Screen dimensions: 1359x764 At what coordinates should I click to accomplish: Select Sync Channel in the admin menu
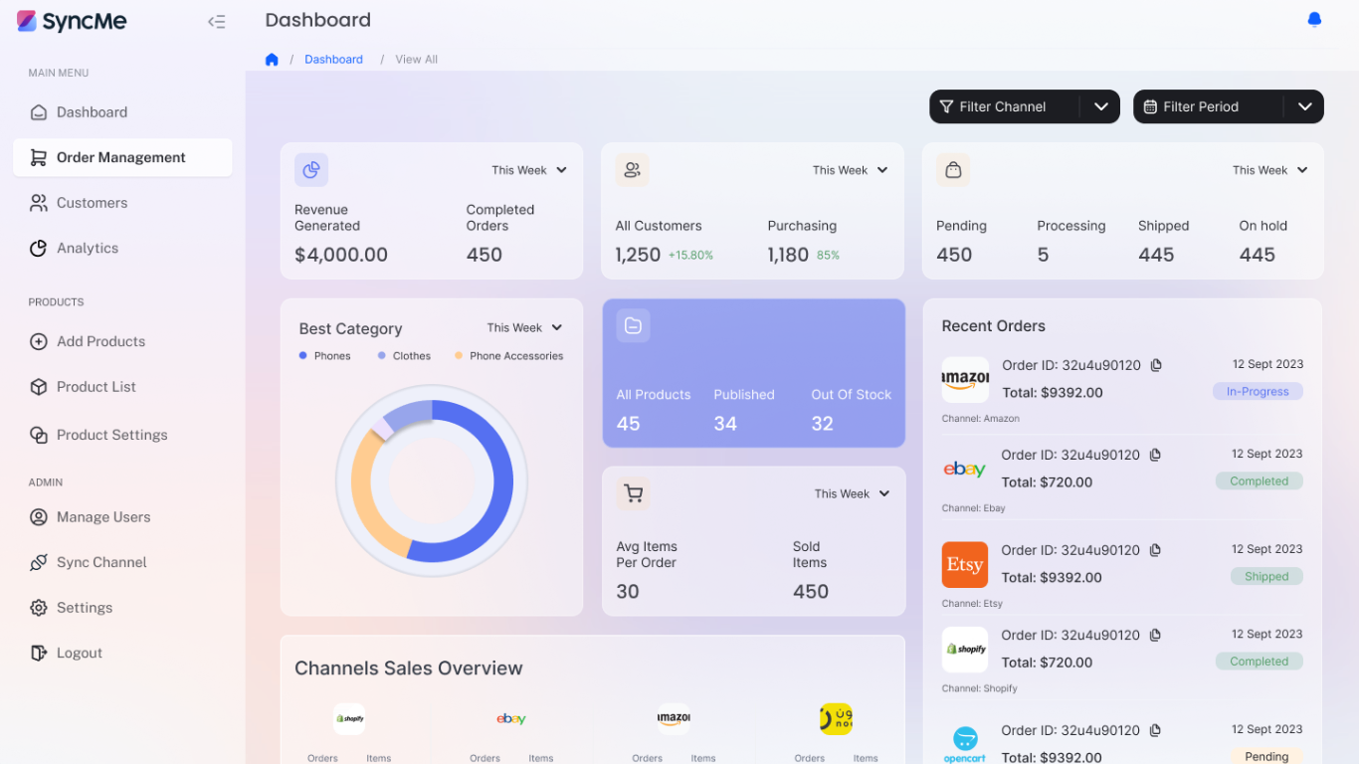point(101,562)
